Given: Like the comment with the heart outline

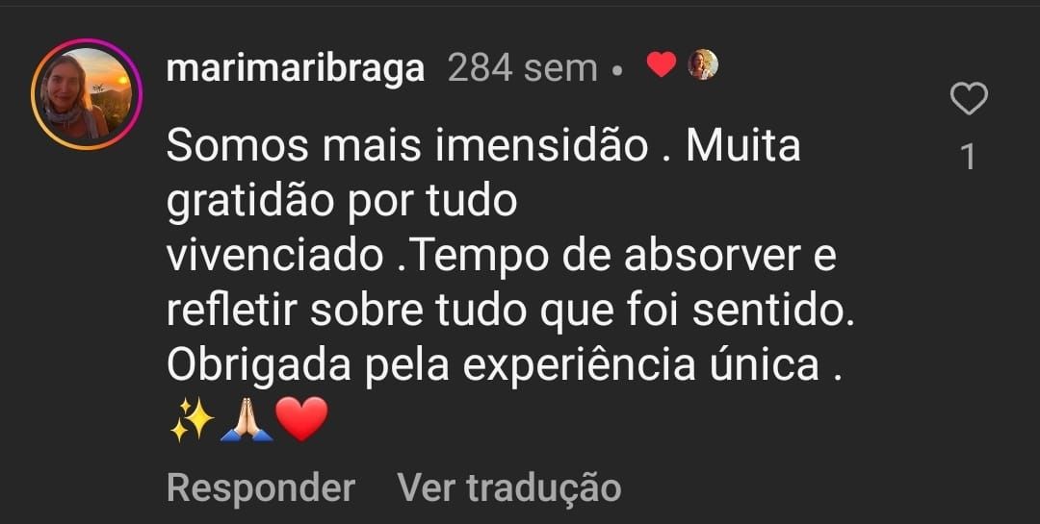Looking at the screenshot, I should pyautogui.click(x=969, y=99).
